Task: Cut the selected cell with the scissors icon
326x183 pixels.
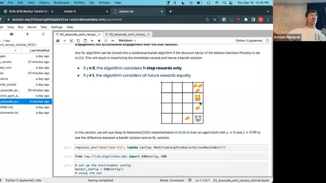Action: click(x=71, y=41)
